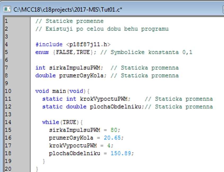Screen dimensions: 224x172
Task: Click the '#include' directive keyword
Action: point(49,44)
